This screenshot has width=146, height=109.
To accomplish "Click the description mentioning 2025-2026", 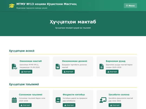I will click(32, 100).
